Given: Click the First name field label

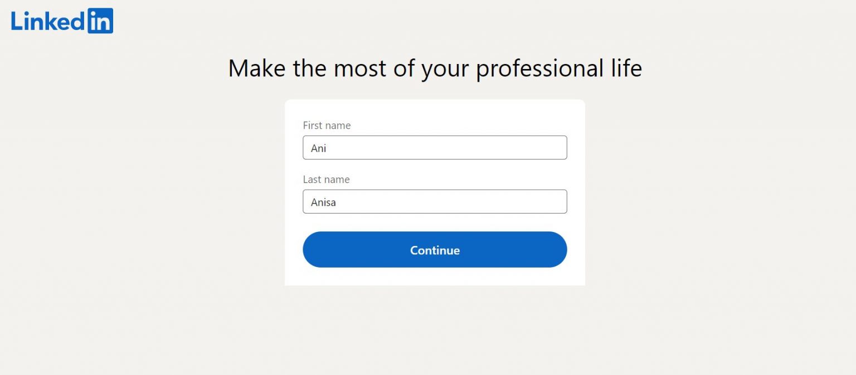Looking at the screenshot, I should (x=327, y=125).
